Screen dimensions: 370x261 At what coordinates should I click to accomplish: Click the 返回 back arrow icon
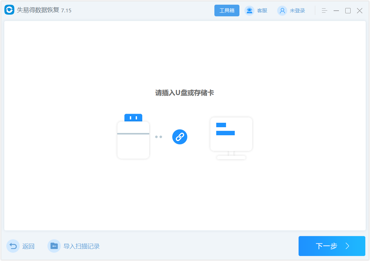click(13, 246)
